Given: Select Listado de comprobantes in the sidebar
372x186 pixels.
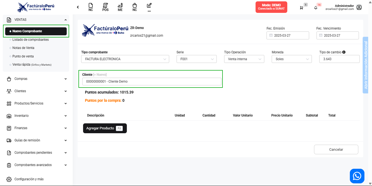Looking at the screenshot, I should tap(30, 39).
